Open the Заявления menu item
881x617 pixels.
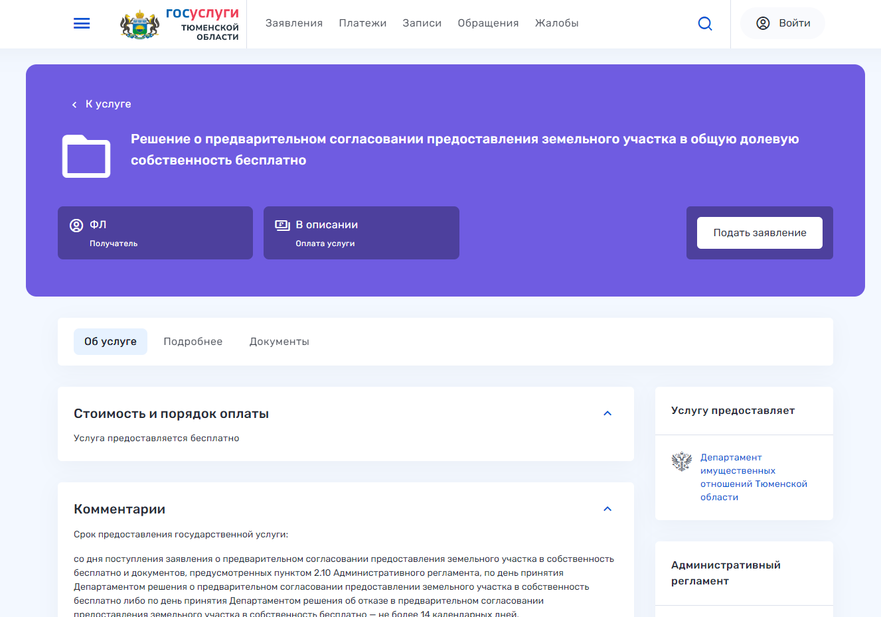(x=294, y=23)
